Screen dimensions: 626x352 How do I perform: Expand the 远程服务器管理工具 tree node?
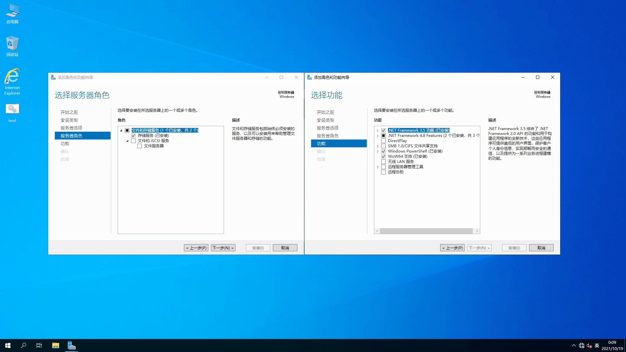pyautogui.click(x=378, y=167)
